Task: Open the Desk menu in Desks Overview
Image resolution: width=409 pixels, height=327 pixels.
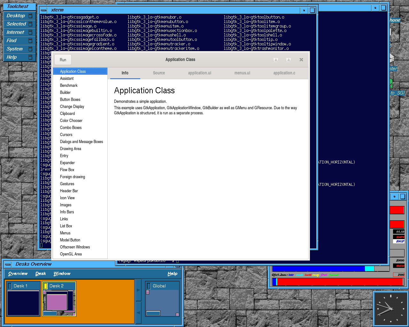Action: point(41,274)
